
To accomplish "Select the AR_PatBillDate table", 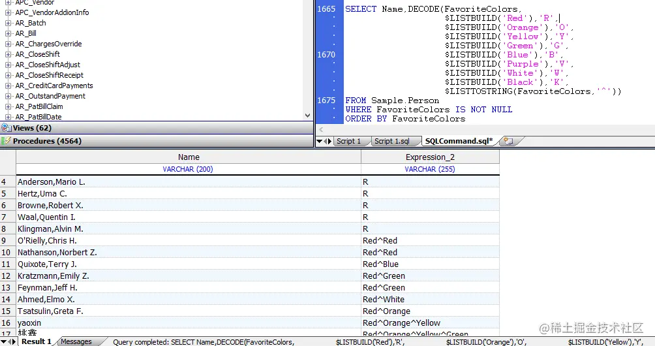I will (38, 117).
